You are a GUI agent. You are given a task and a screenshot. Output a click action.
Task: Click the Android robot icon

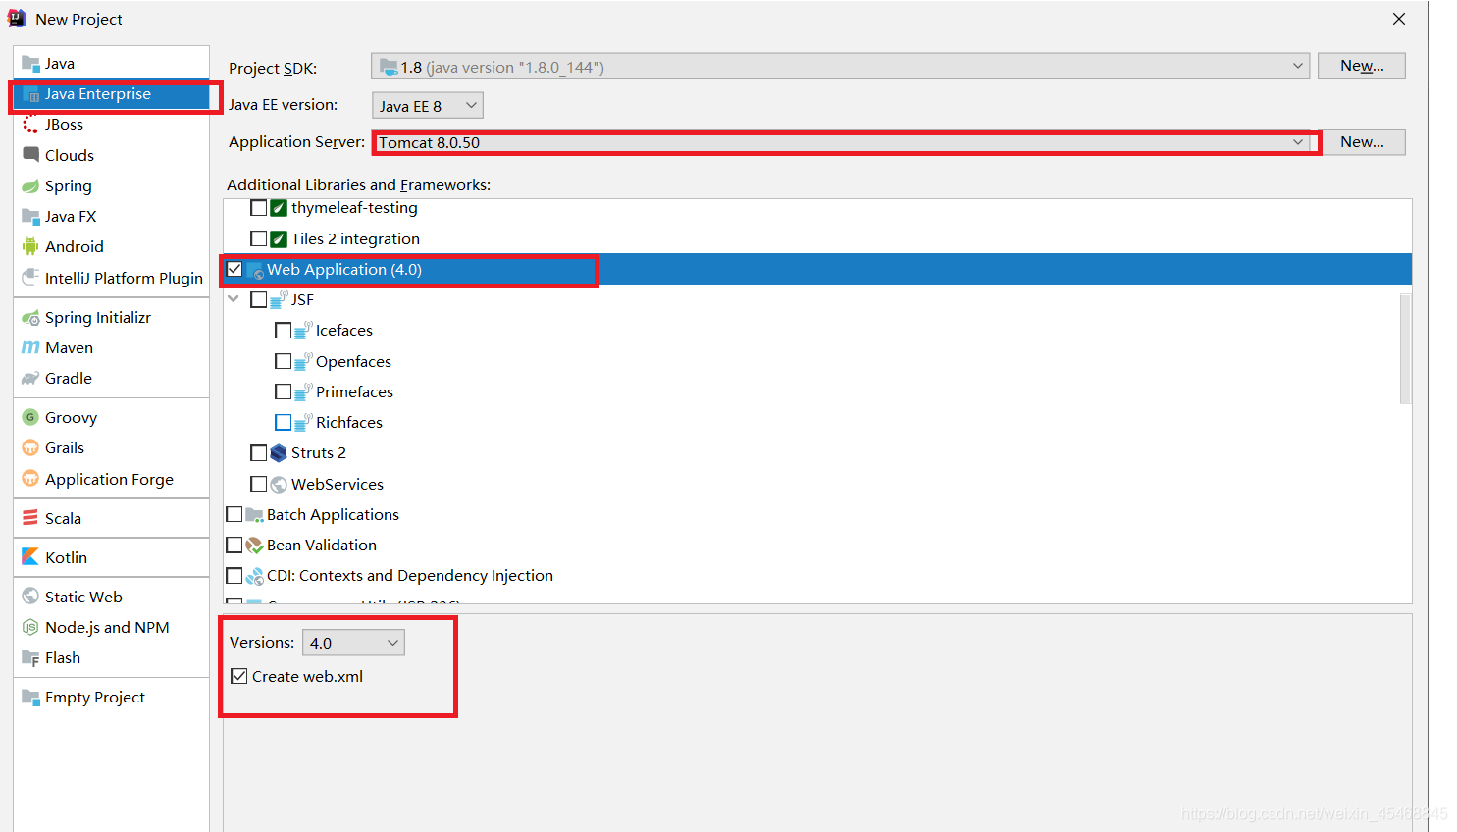pyautogui.click(x=30, y=247)
